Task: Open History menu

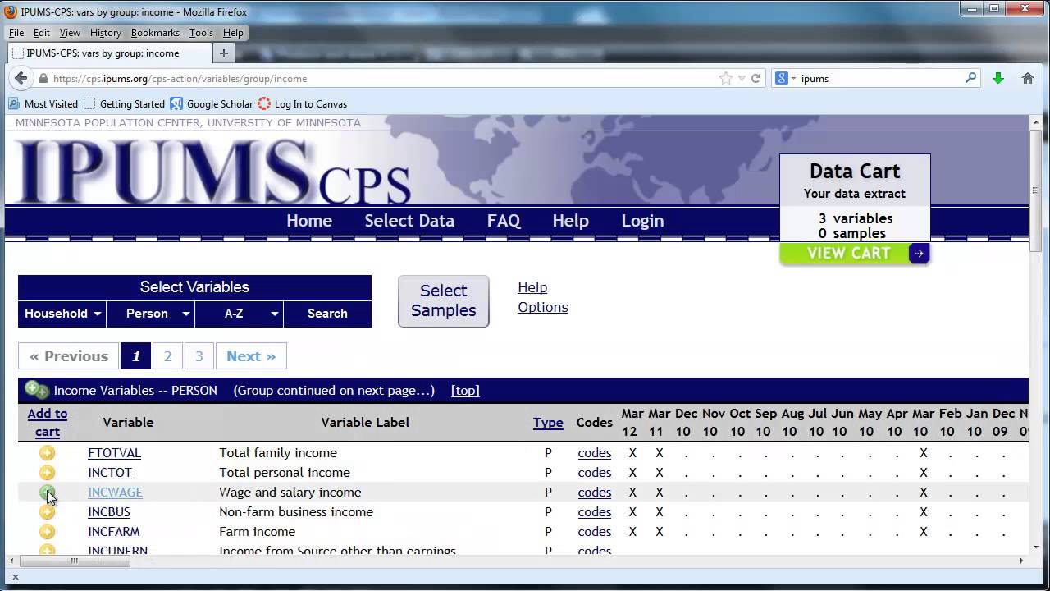Action: coord(106,33)
